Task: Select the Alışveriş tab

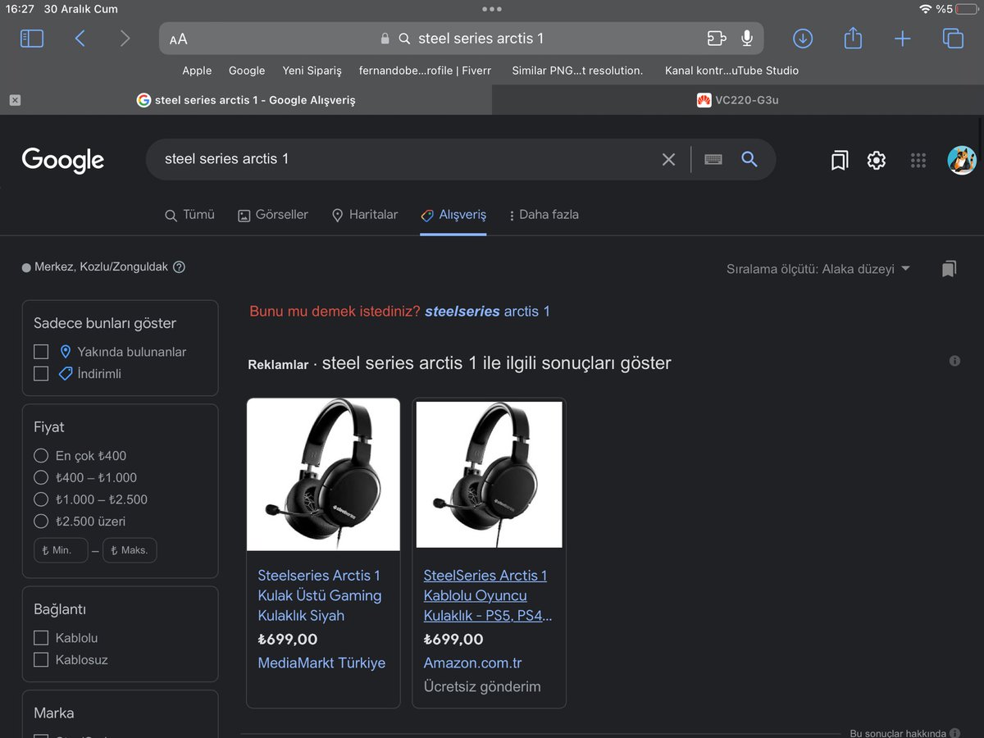Action: [453, 215]
